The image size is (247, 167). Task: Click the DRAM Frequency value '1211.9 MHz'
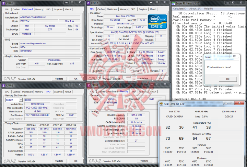point(136,115)
